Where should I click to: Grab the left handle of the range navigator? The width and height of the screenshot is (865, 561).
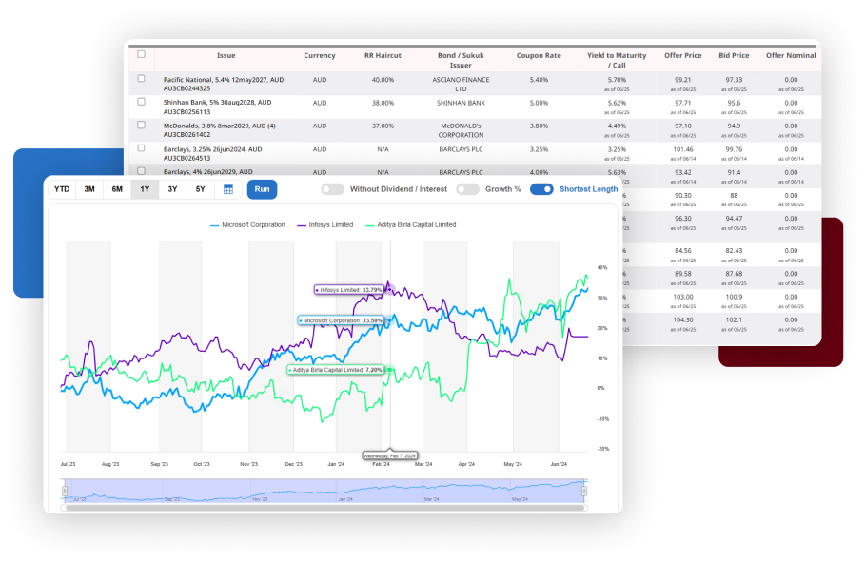(x=65, y=491)
